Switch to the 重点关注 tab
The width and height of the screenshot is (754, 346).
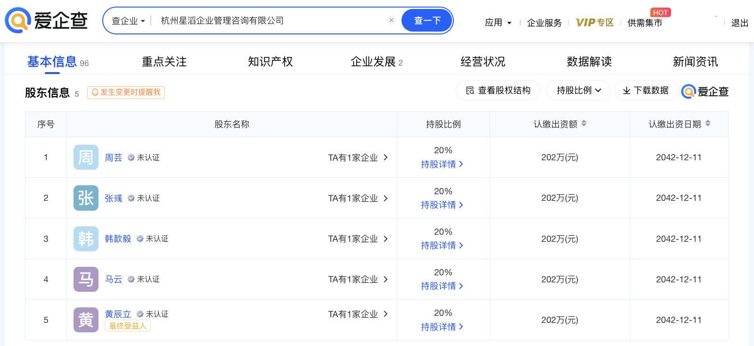pyautogui.click(x=164, y=62)
